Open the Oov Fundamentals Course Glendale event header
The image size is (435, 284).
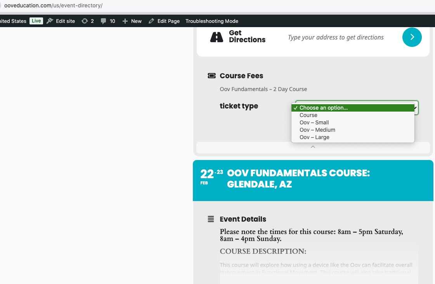[313, 181]
